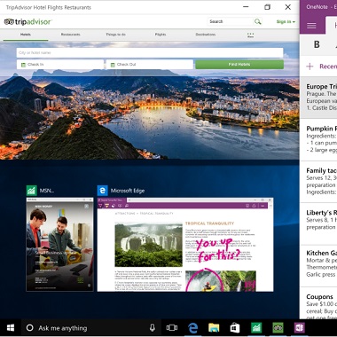The height and width of the screenshot is (337, 337).
Task: Launch Microsoft Edge from the taskbar
Action: tap(193, 328)
